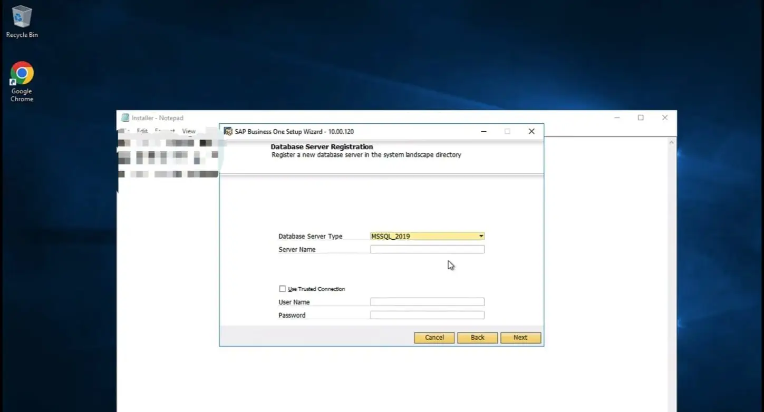Click the Notepad icon in Installer window title
Viewport: 764px width, 412px height.
tap(125, 118)
